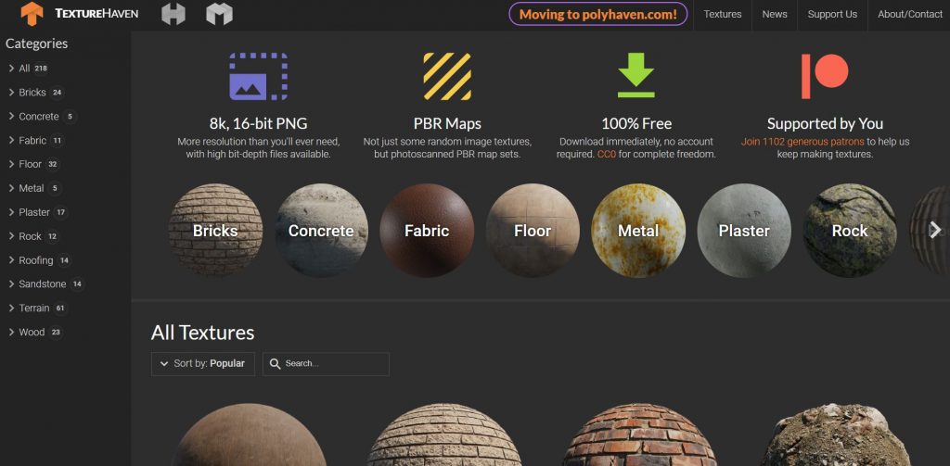Advance the category carousel with right arrow
This screenshot has width=950, height=466.
(x=935, y=230)
